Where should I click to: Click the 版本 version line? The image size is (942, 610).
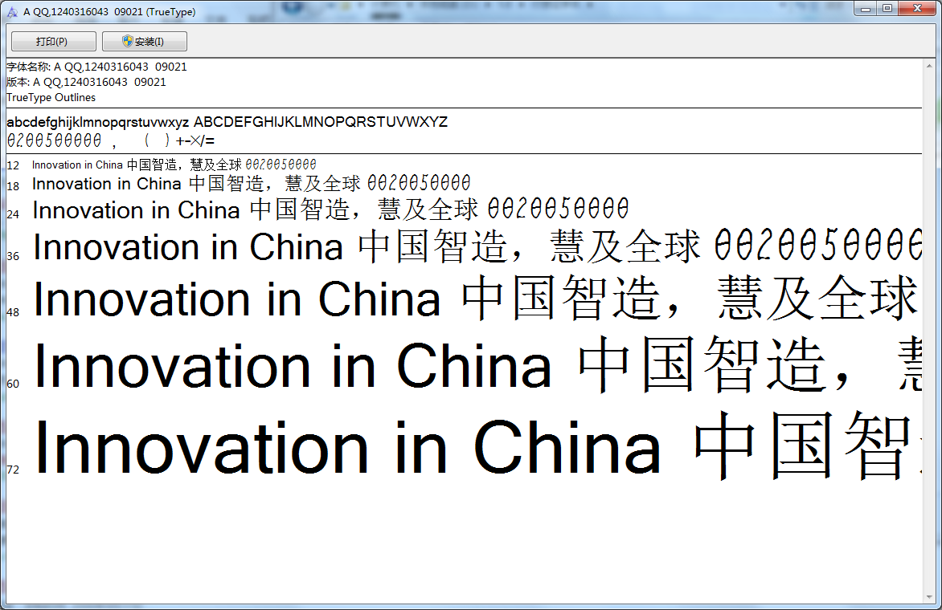tap(86, 82)
